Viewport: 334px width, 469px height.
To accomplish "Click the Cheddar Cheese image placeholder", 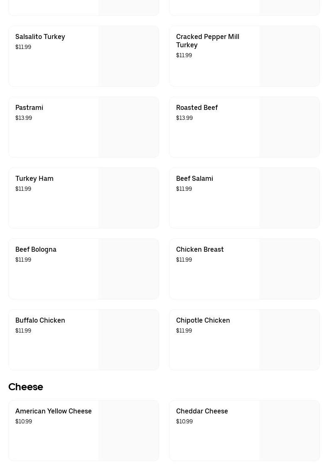I will coord(290,431).
